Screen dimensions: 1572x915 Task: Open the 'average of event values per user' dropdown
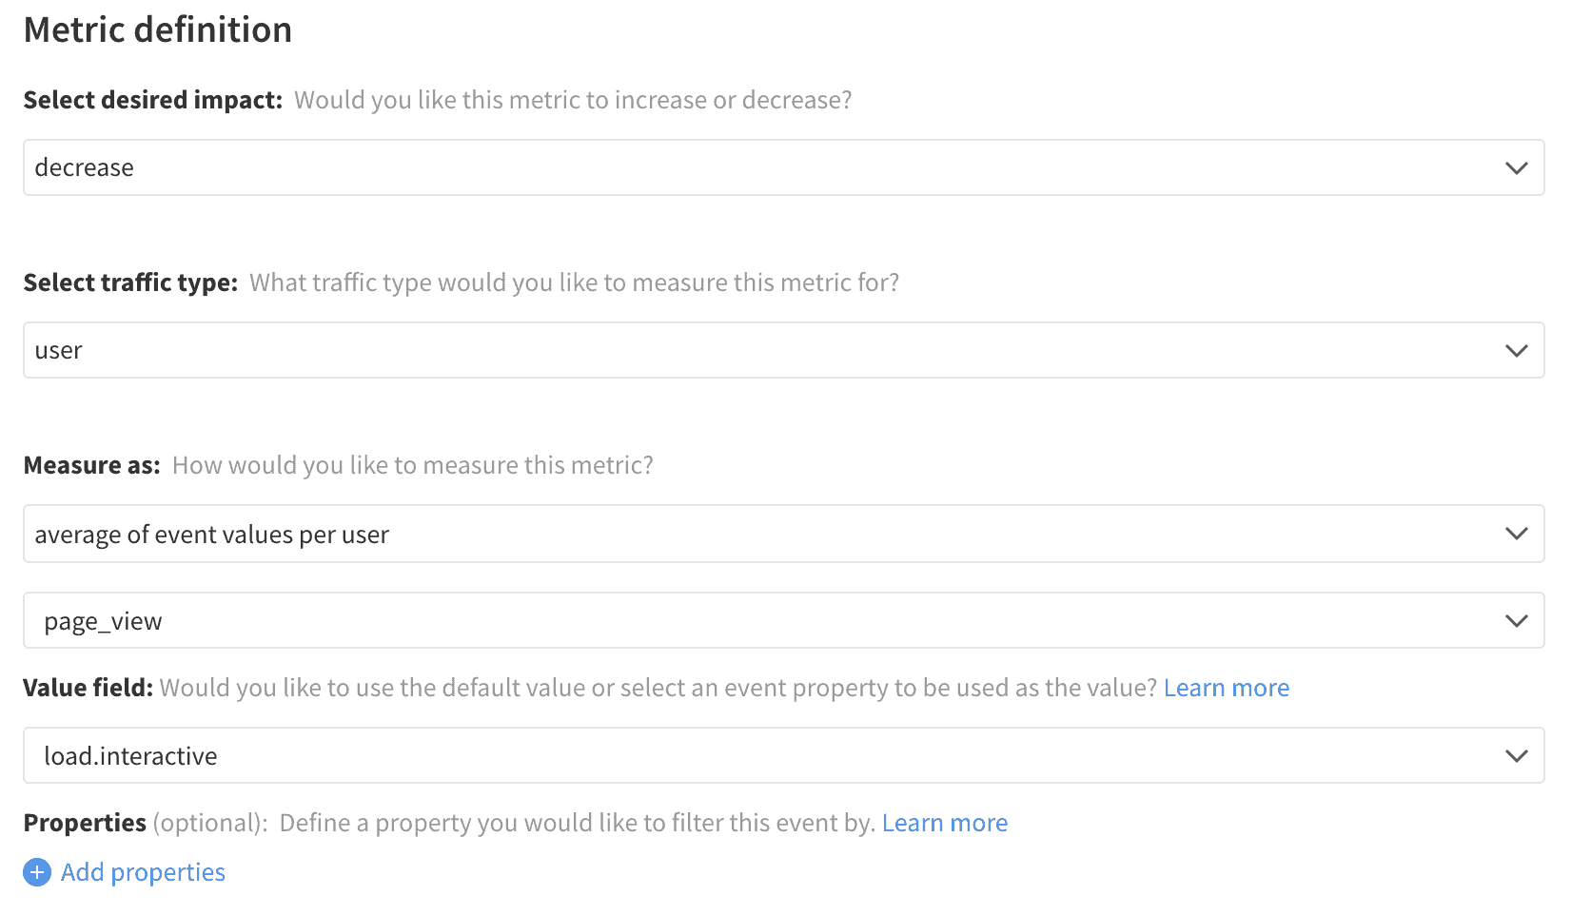point(783,534)
